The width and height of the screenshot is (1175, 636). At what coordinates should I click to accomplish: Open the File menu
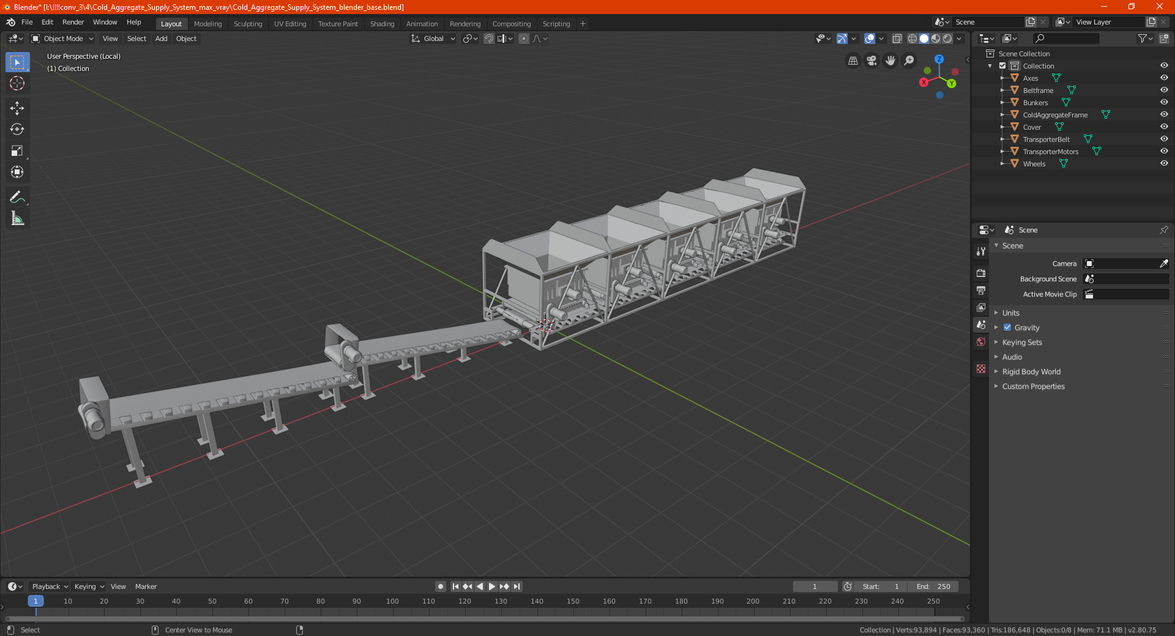pos(27,22)
